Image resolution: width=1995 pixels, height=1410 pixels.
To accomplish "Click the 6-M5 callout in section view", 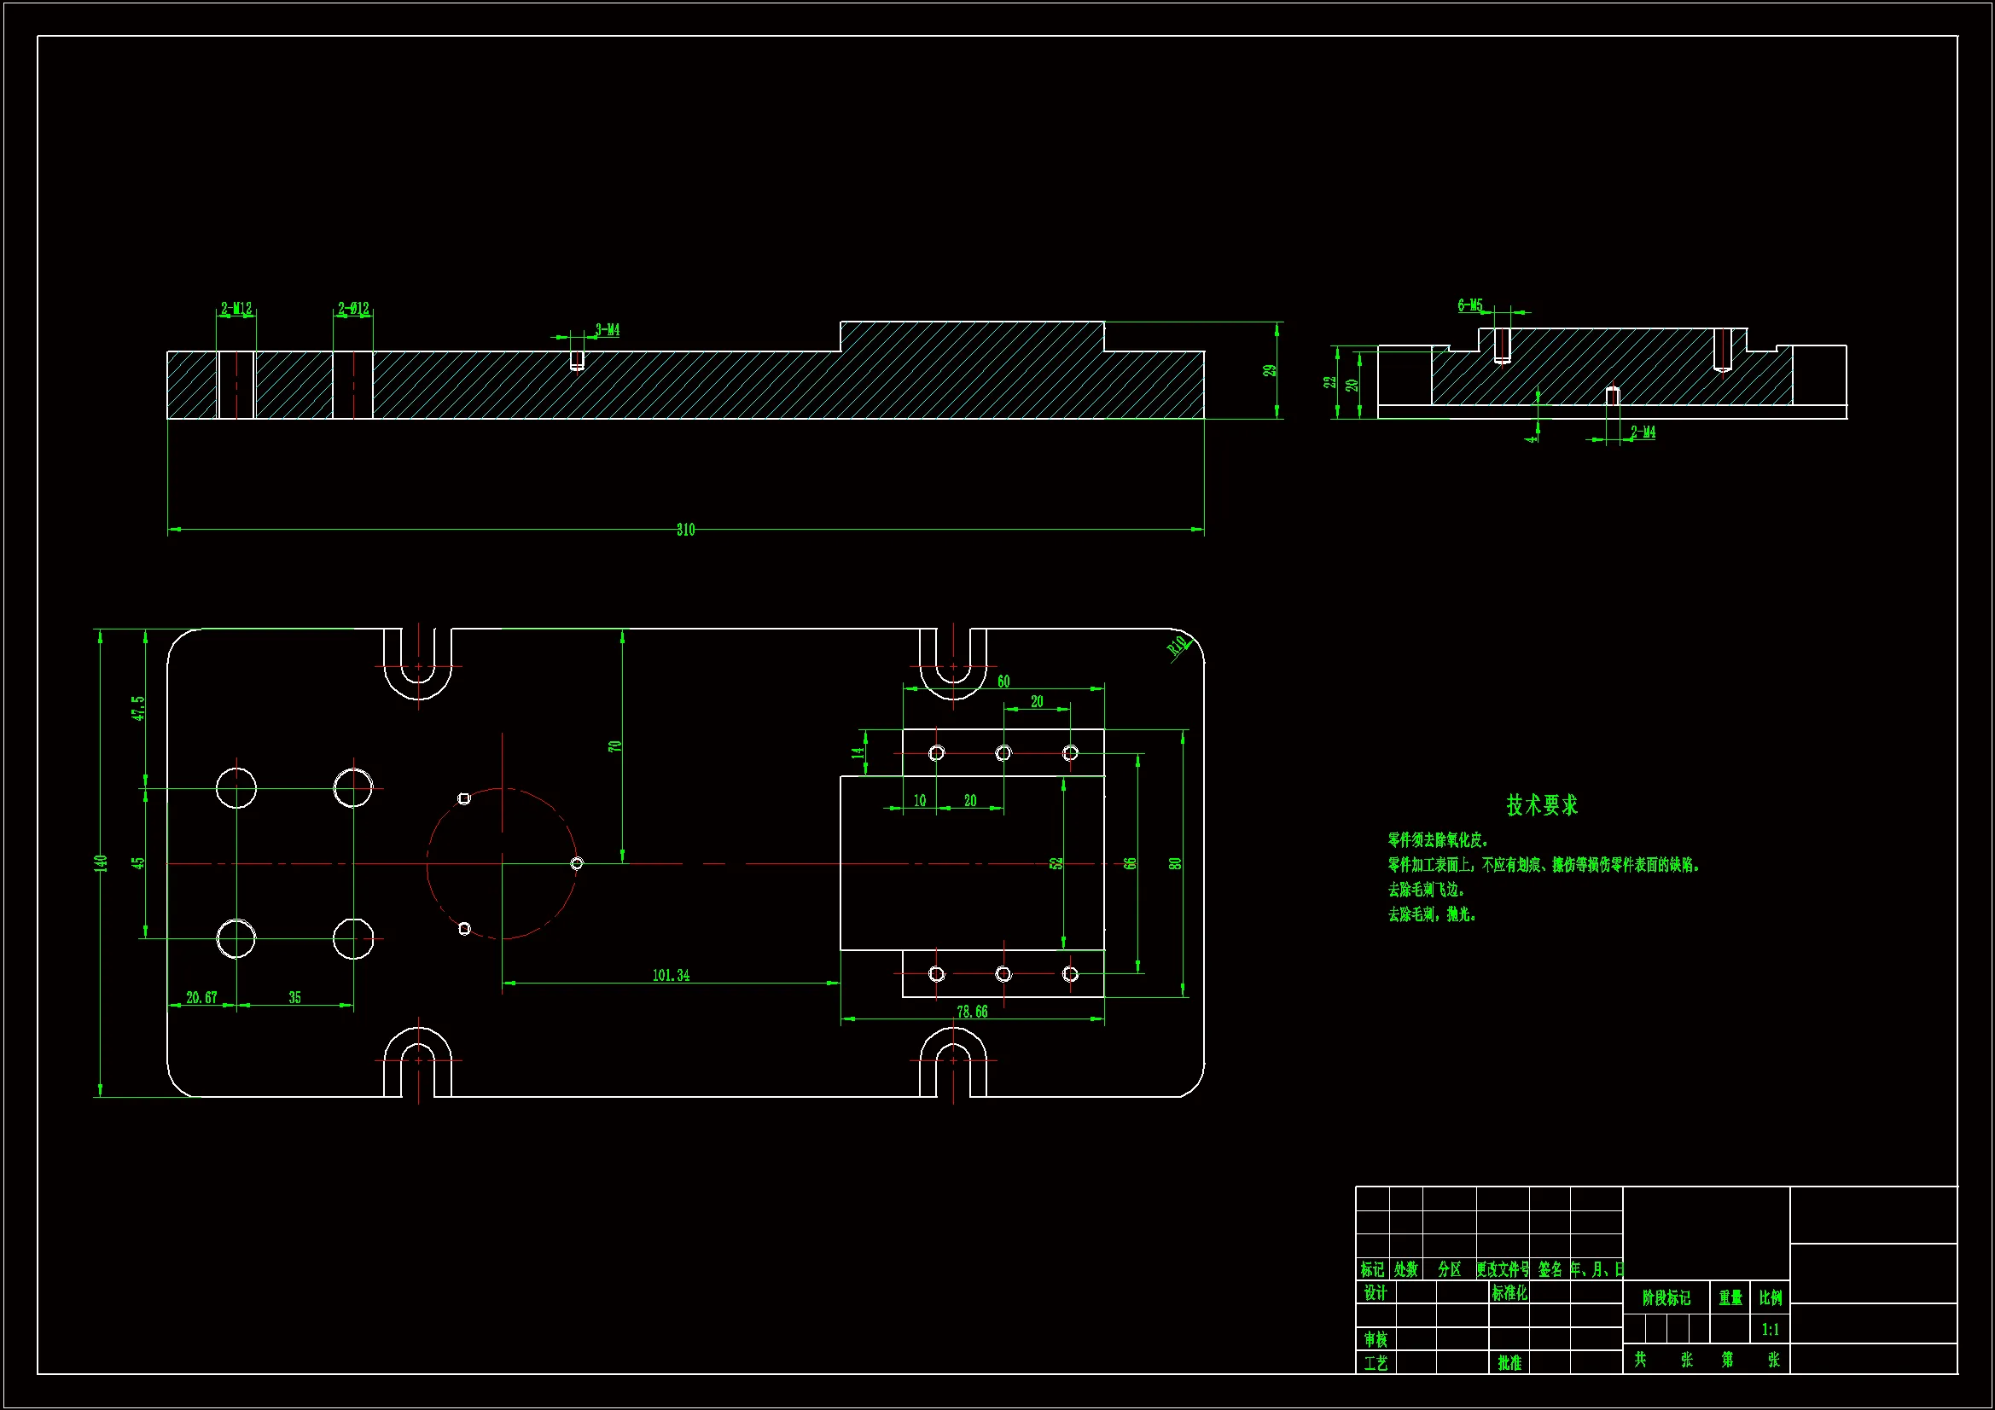I will tap(1470, 306).
